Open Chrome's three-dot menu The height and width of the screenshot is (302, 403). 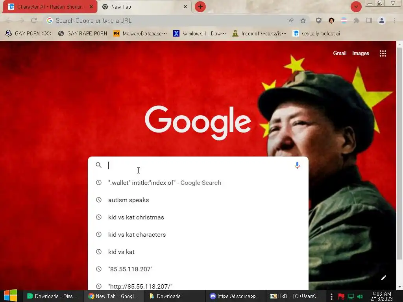pos(394,20)
